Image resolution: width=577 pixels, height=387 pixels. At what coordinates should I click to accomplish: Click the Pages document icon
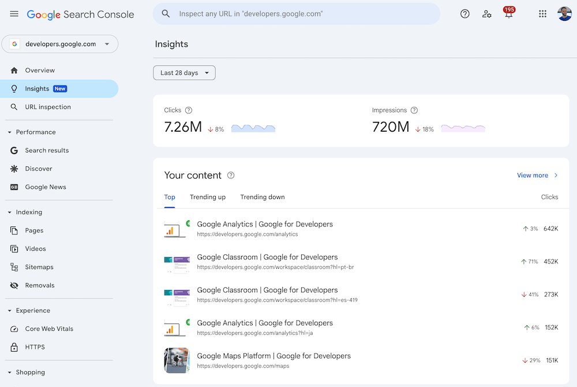pyautogui.click(x=14, y=230)
